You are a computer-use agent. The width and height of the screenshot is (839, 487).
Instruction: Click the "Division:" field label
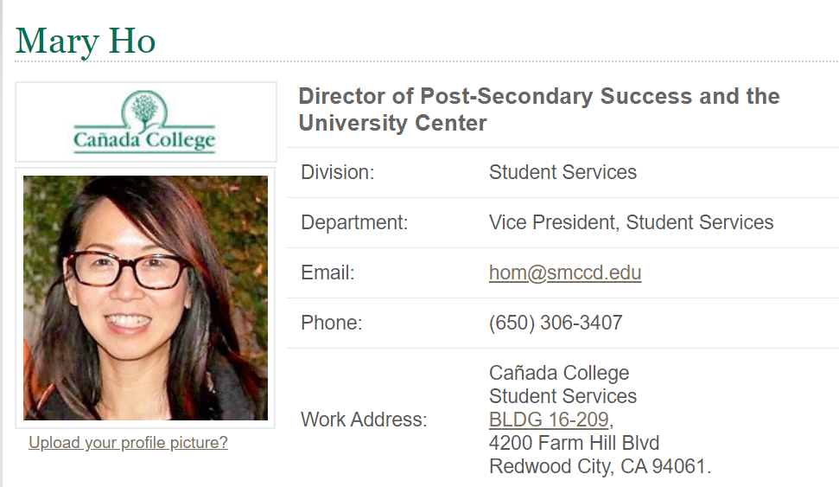337,173
